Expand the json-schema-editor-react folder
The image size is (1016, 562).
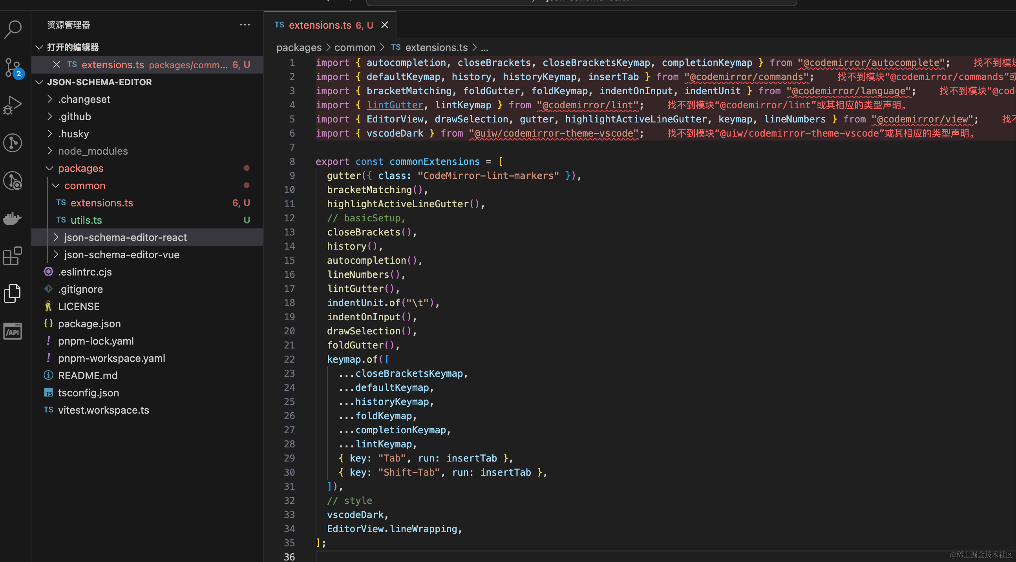[x=125, y=237]
